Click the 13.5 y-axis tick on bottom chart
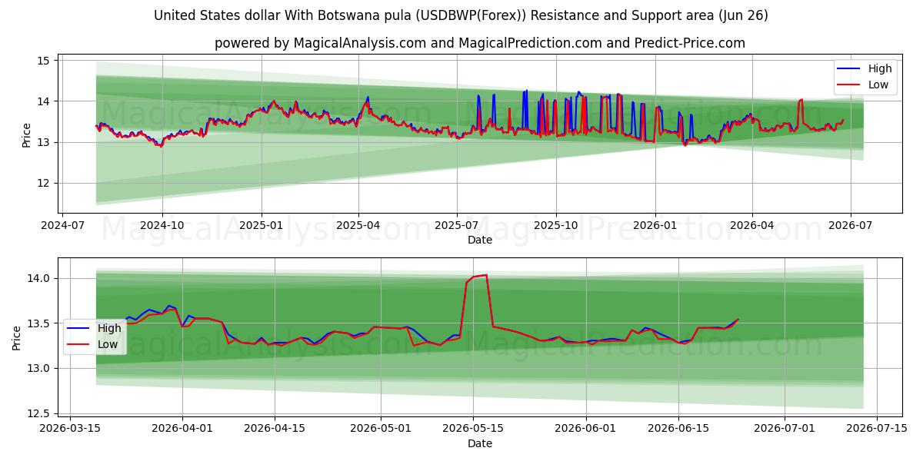Image resolution: width=923 pixels, height=461 pixels. click(x=38, y=323)
